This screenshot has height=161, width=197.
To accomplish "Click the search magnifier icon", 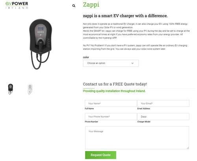I will [x=74, y=6].
